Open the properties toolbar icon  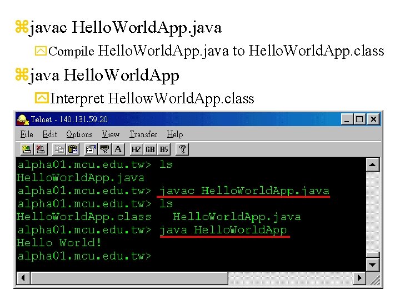(x=91, y=149)
